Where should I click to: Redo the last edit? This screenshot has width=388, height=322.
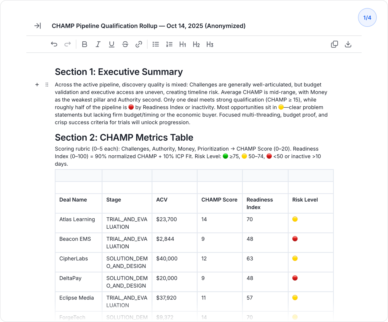tap(68, 44)
